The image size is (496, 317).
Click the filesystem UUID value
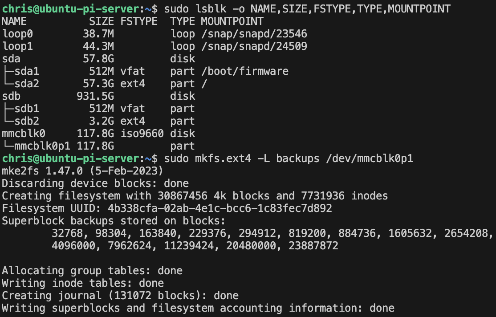pyautogui.click(x=220, y=208)
